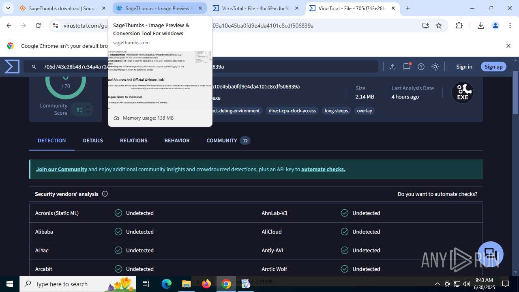The width and height of the screenshot is (519, 292).
Task: Click Do you want to automate checks?
Action: click(438, 194)
